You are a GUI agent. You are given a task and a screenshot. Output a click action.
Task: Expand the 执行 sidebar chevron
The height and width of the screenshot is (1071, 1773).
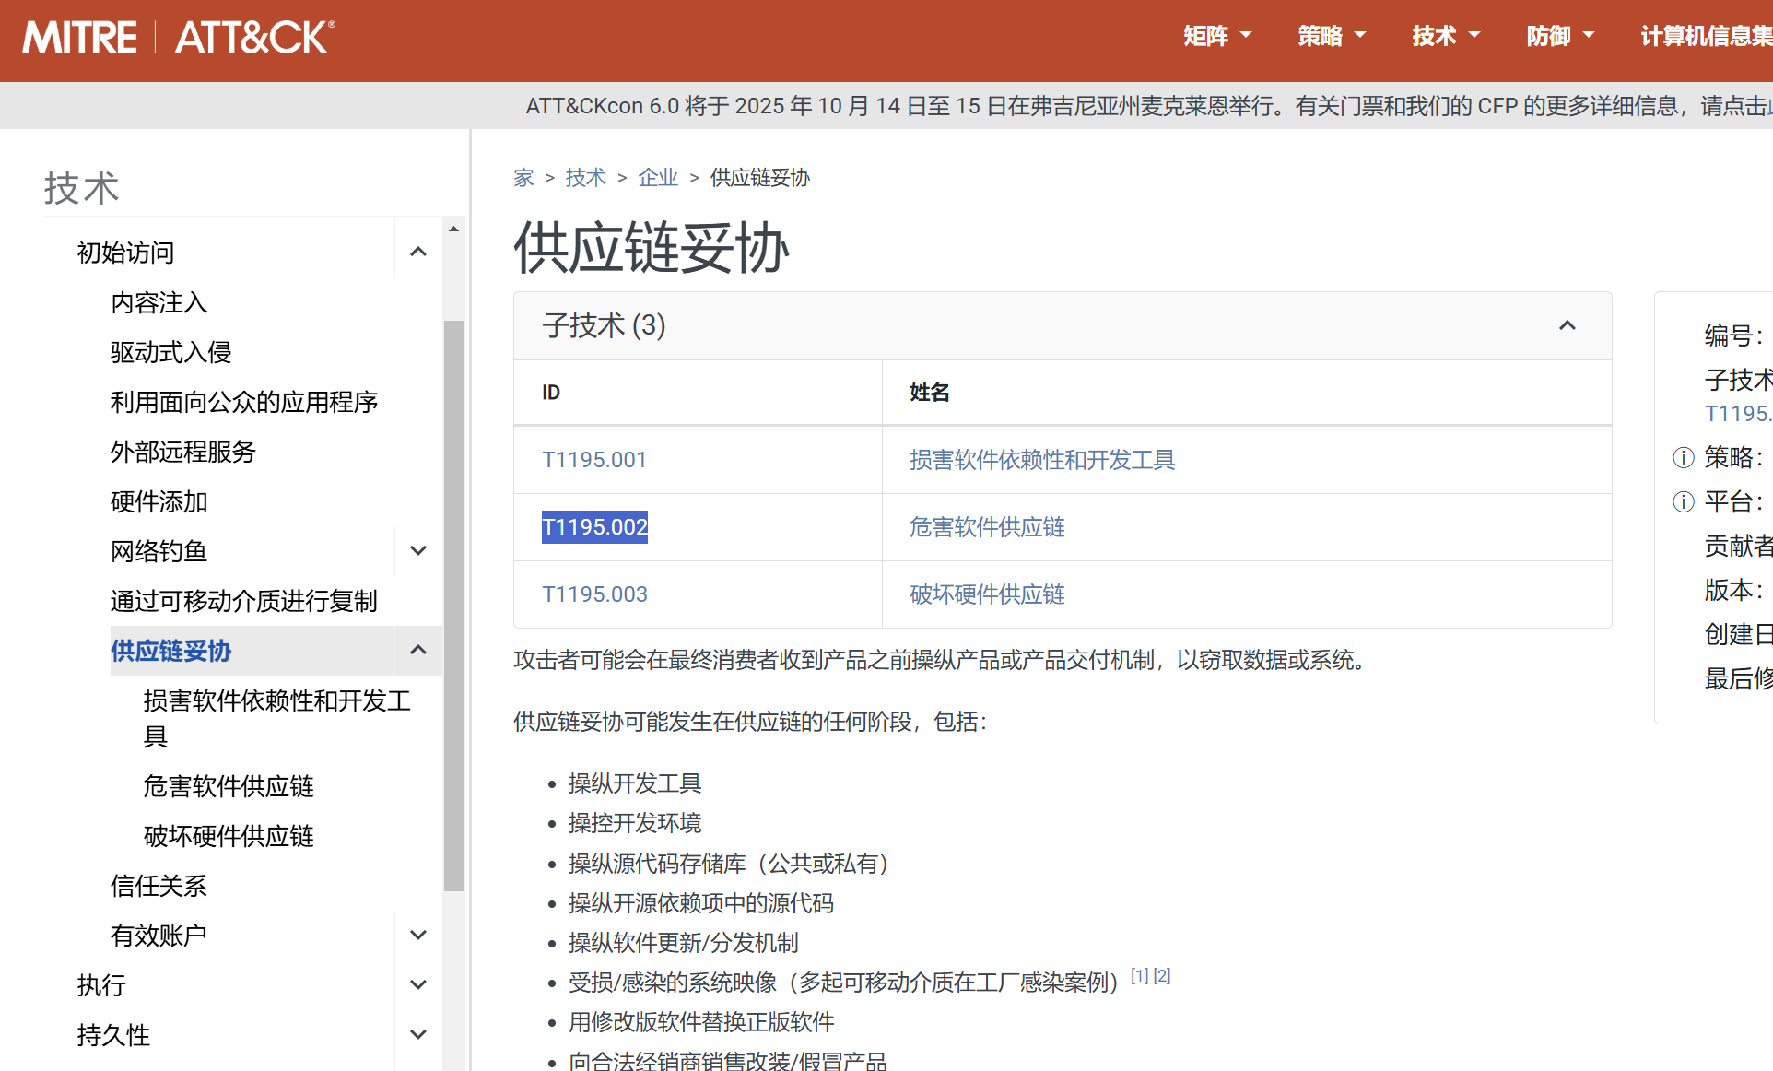pos(418,984)
